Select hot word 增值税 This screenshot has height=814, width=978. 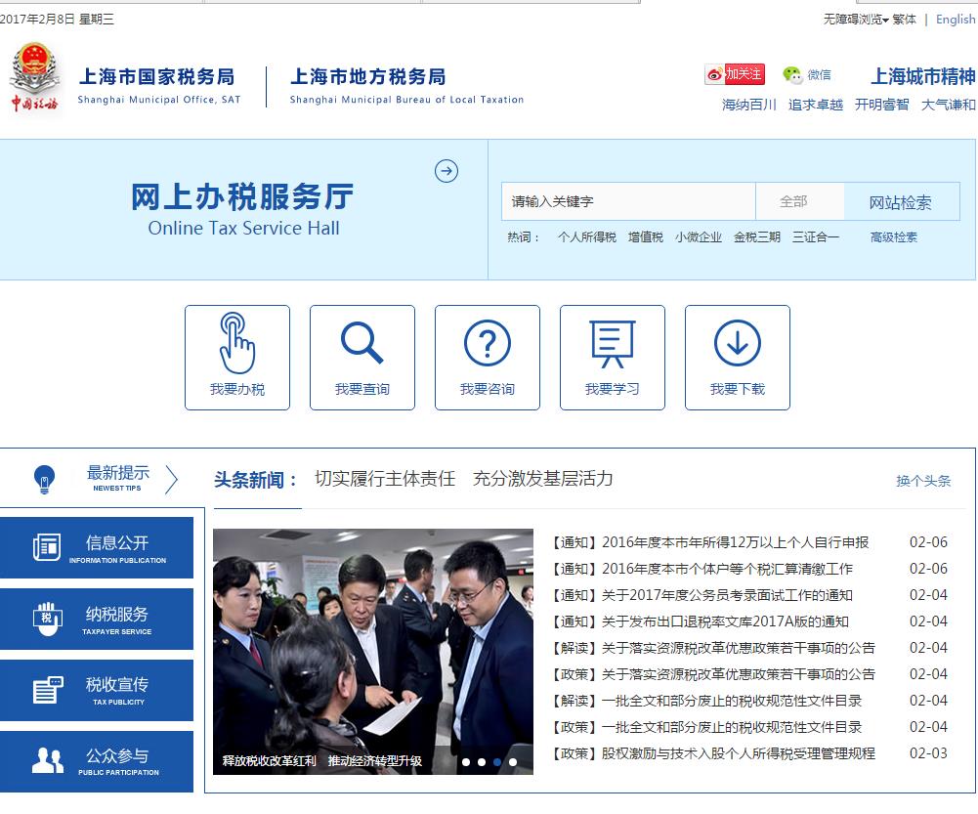(x=646, y=237)
